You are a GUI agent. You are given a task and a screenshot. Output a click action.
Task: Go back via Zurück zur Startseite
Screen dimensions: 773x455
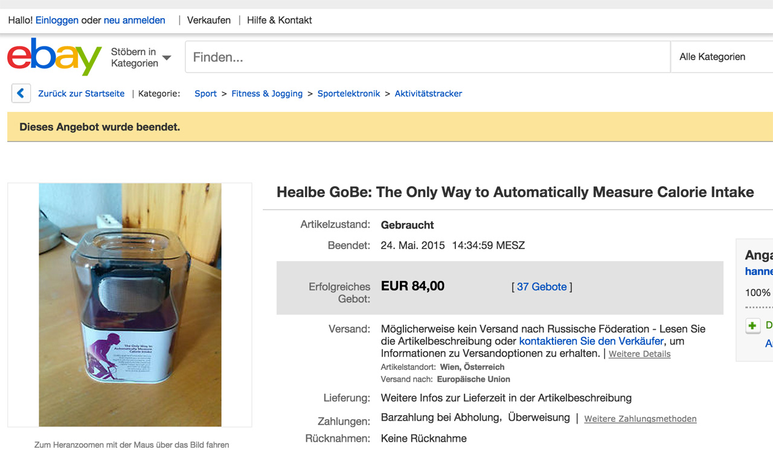pyautogui.click(x=82, y=94)
